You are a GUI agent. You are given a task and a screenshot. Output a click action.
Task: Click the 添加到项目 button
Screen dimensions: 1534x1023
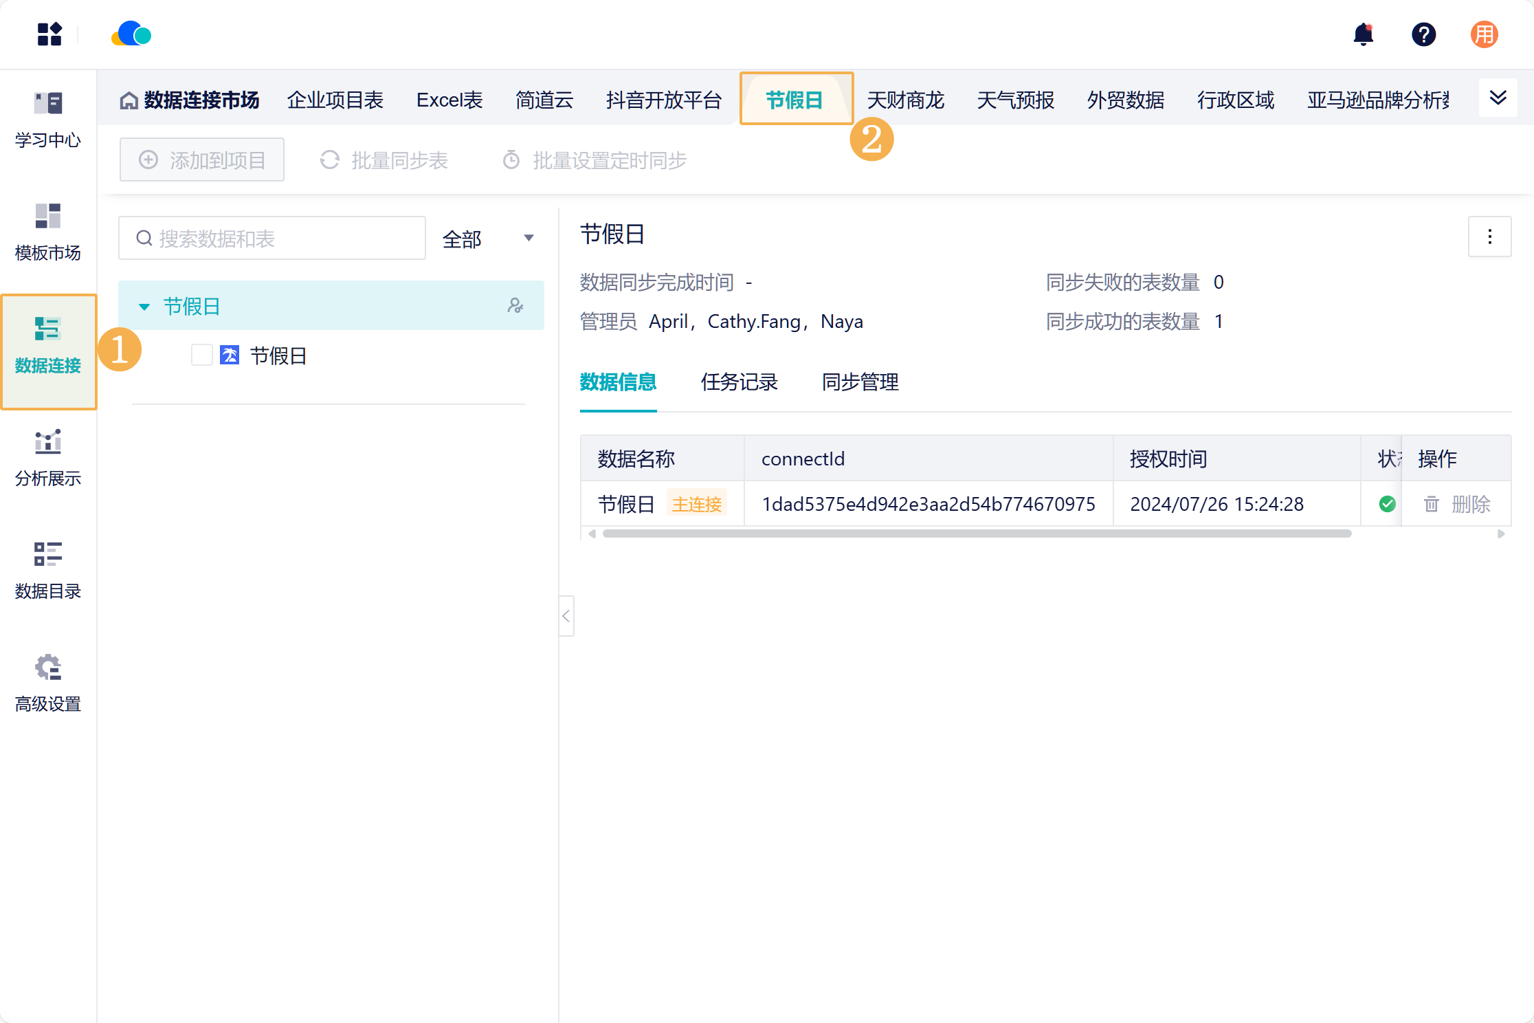point(202,160)
